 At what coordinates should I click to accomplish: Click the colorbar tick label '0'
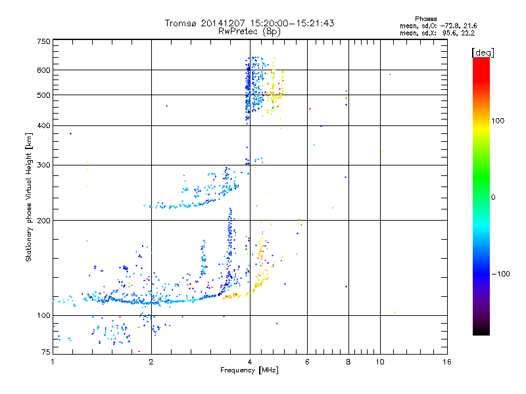pyautogui.click(x=493, y=198)
